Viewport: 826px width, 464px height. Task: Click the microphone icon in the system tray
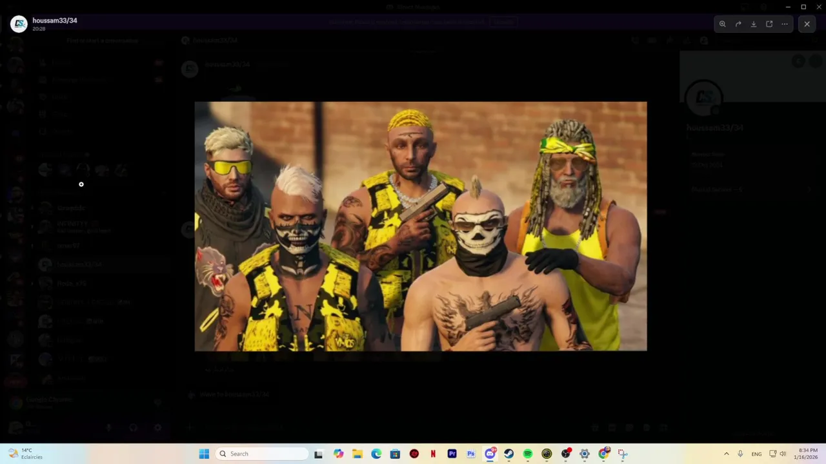point(740,454)
